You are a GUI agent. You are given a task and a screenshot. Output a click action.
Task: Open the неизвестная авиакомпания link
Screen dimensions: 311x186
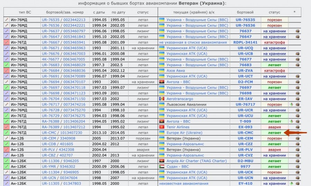coord(184,184)
